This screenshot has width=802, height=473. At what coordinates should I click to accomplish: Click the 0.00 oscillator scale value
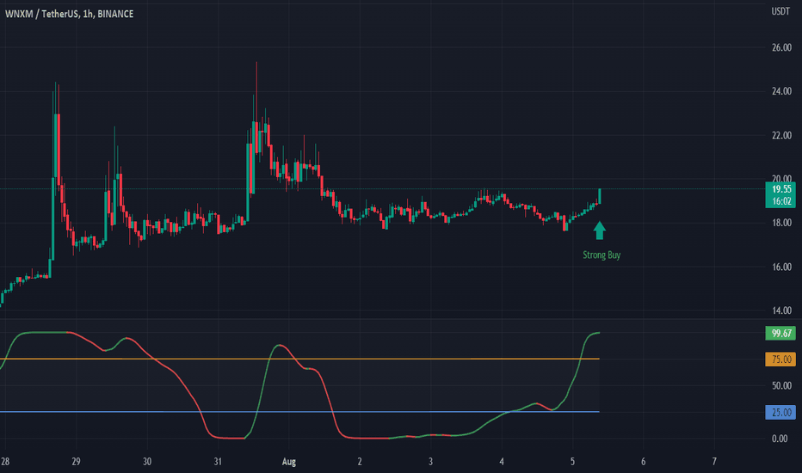[780, 439]
